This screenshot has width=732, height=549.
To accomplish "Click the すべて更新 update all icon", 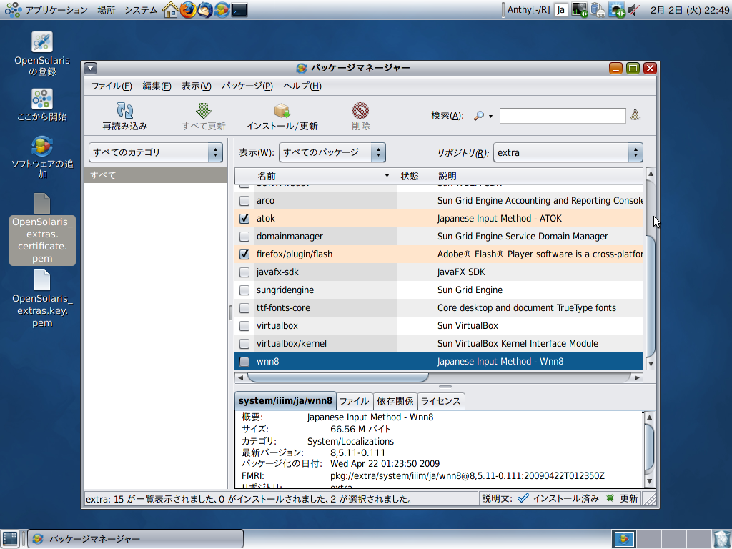I will (x=203, y=111).
